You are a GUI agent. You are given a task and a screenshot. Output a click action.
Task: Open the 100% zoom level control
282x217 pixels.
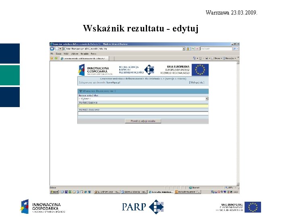(231, 188)
